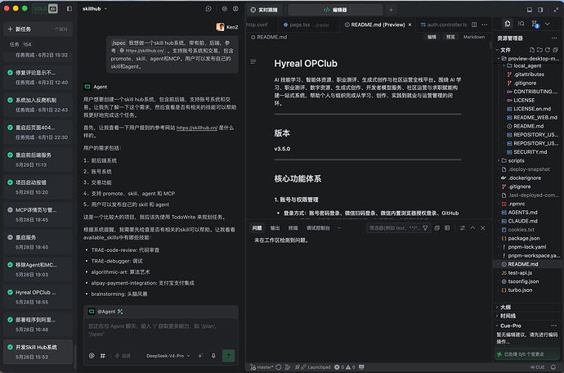Click 预览 mode button for README

pyautogui.click(x=450, y=37)
